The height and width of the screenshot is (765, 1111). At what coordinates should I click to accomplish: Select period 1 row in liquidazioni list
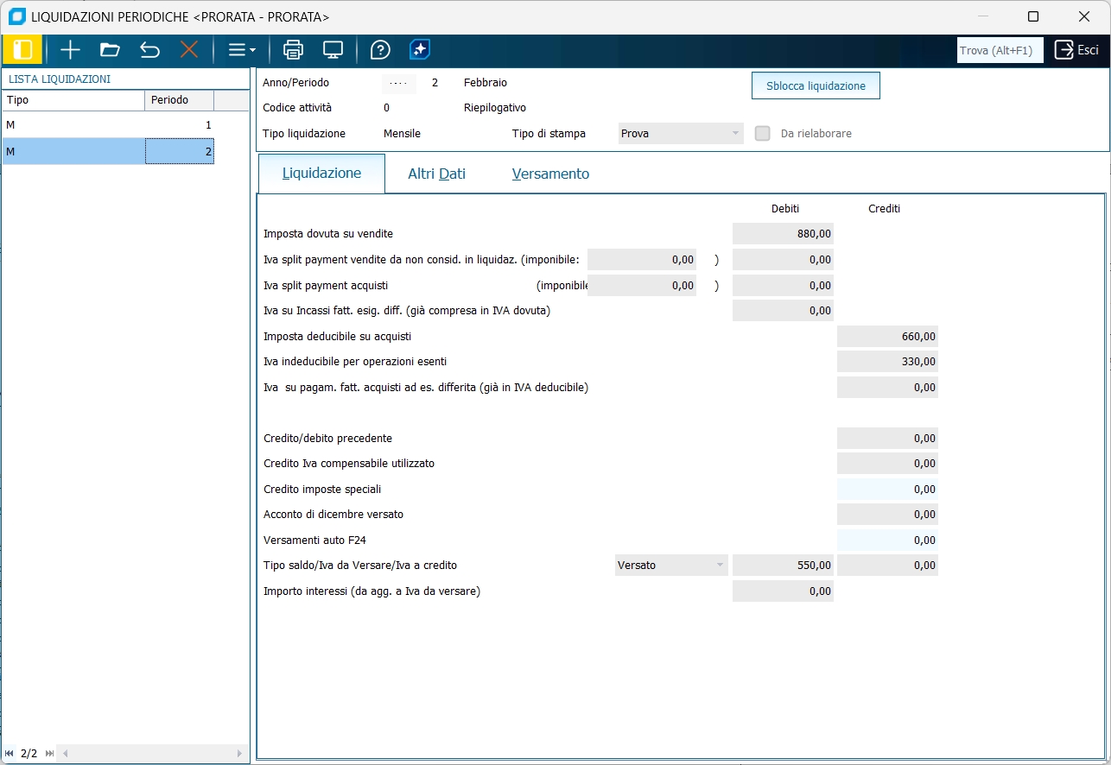pos(108,125)
